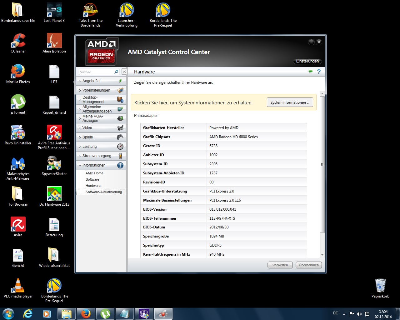Click the blue help question mark icon

point(319,72)
